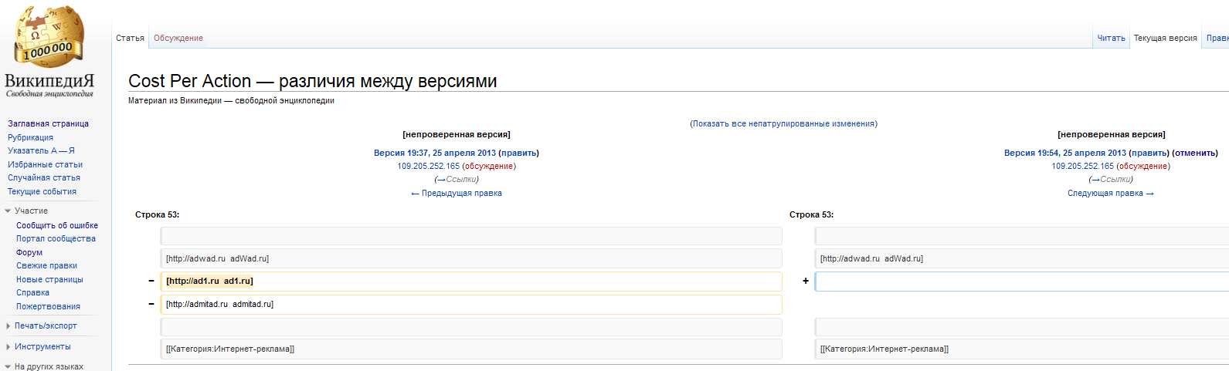Open Версия 19:54, 25 апреля 2013

point(1065,153)
